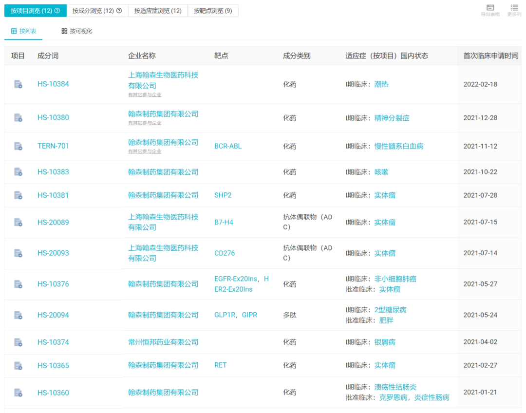Click the 潮热 indication link
Viewport: 526px width, 413px height.
point(381,84)
